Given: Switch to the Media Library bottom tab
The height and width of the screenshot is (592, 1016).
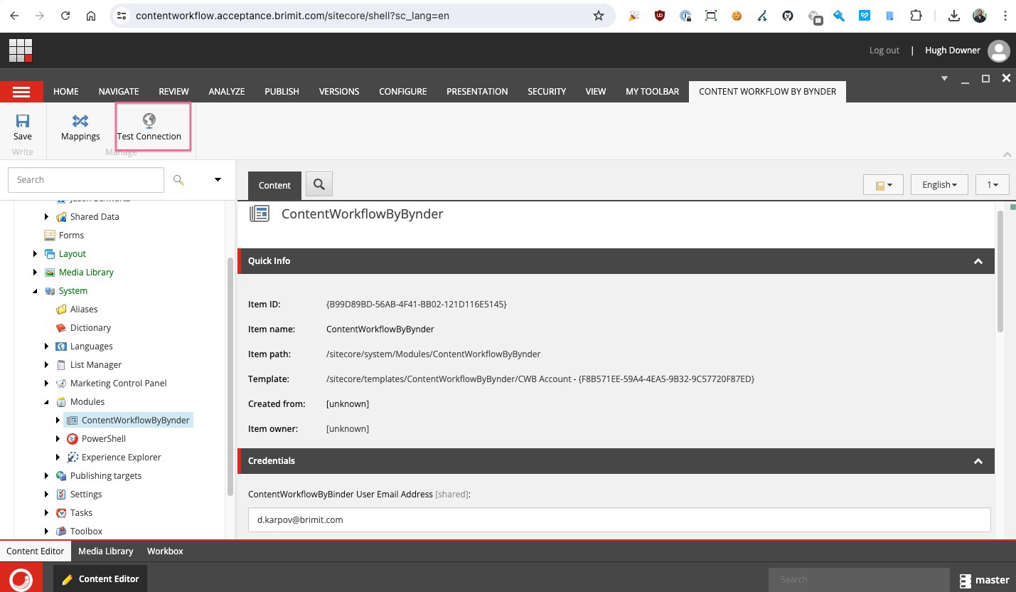Looking at the screenshot, I should point(106,551).
